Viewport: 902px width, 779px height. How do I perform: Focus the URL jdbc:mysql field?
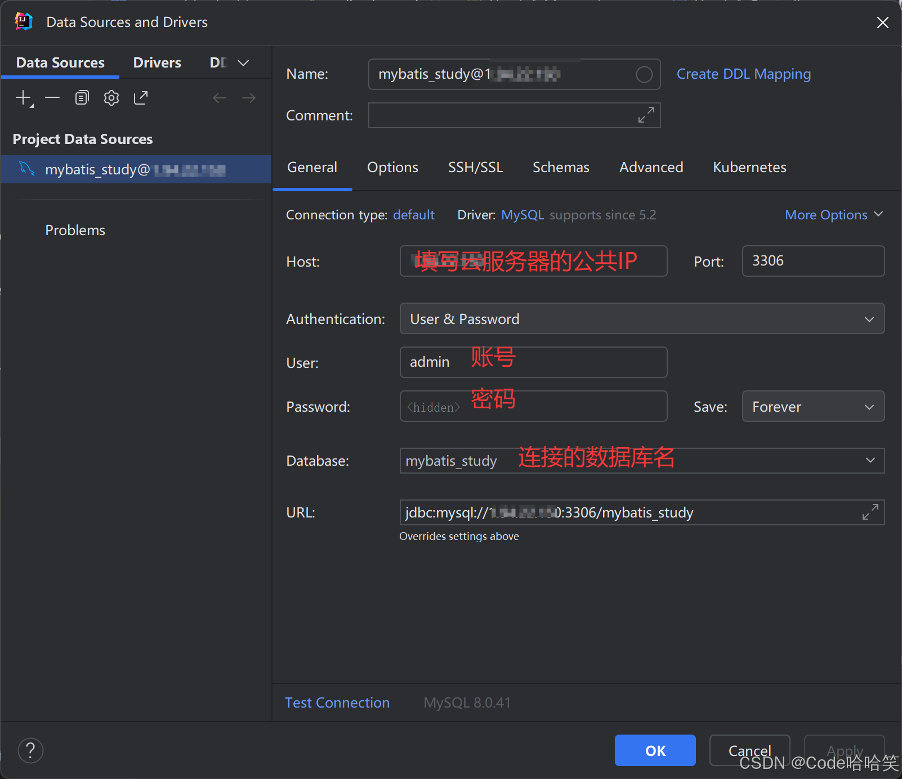[642, 512]
